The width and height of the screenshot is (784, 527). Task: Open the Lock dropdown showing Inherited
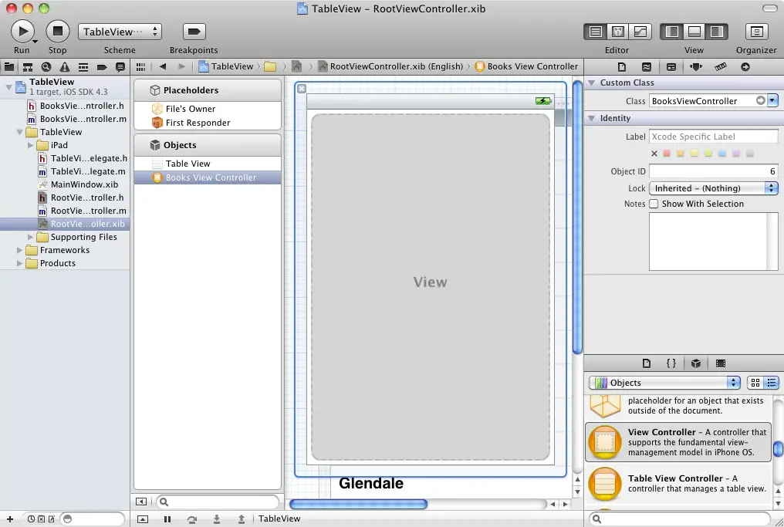coord(712,187)
